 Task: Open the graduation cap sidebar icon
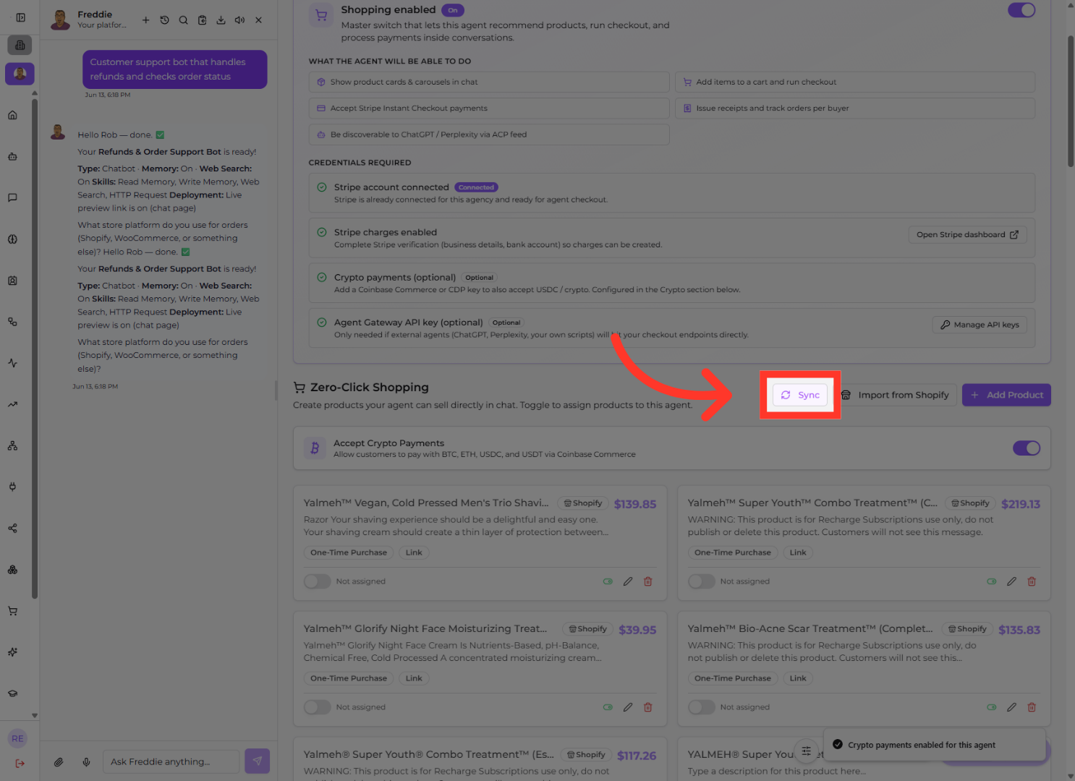12,693
